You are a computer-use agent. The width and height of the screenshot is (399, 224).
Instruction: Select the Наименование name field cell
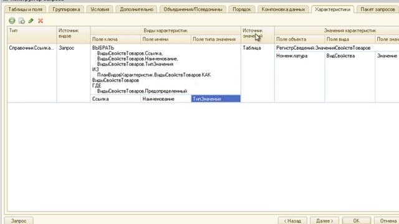coord(165,99)
